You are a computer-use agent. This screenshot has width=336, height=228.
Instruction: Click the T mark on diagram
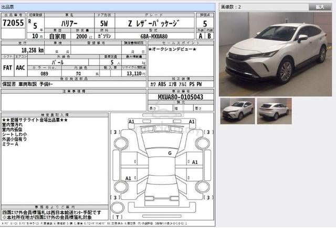(x=118, y=218)
